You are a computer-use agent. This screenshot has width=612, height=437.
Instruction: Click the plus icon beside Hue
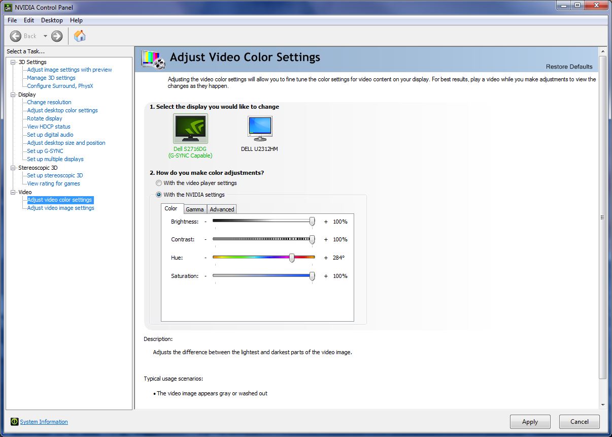coord(326,258)
